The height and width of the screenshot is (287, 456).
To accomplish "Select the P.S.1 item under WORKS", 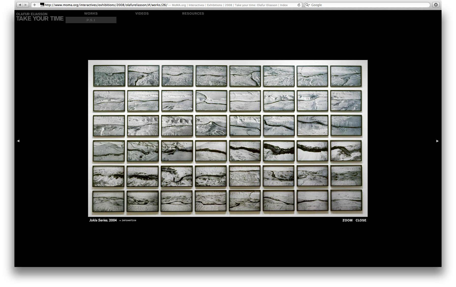I will tap(91, 20).
